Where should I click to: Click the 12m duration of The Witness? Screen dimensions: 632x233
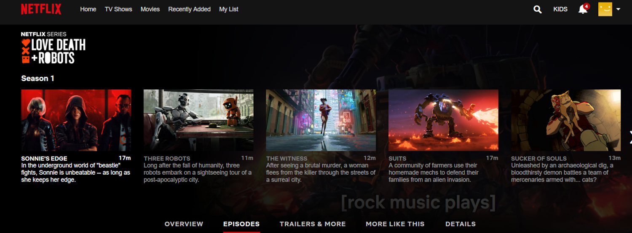click(370, 158)
